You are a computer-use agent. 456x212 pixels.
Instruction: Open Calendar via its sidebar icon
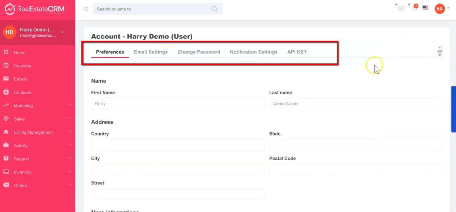6,65
